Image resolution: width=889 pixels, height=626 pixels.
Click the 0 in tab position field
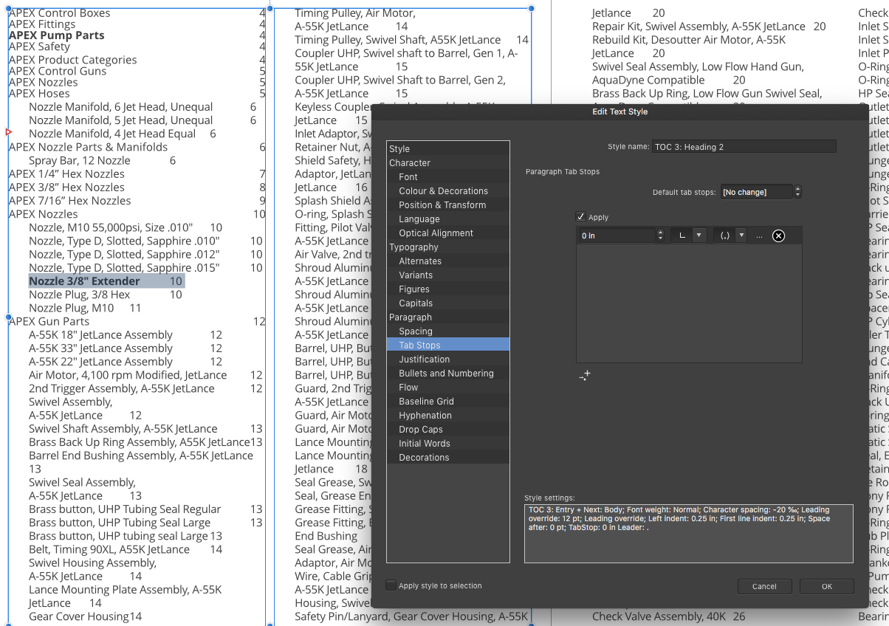click(617, 235)
